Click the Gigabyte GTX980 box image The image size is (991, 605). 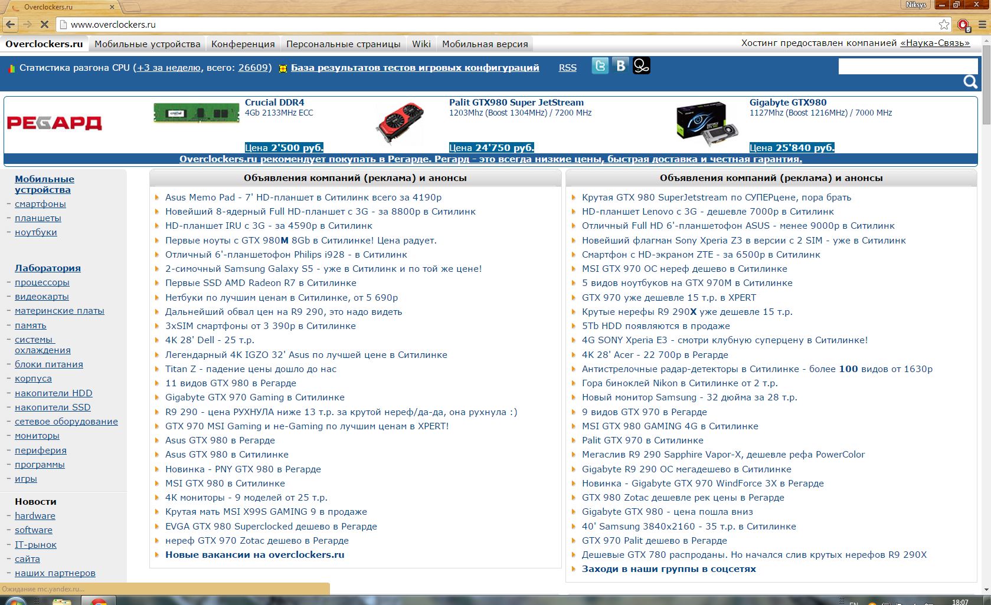click(707, 124)
